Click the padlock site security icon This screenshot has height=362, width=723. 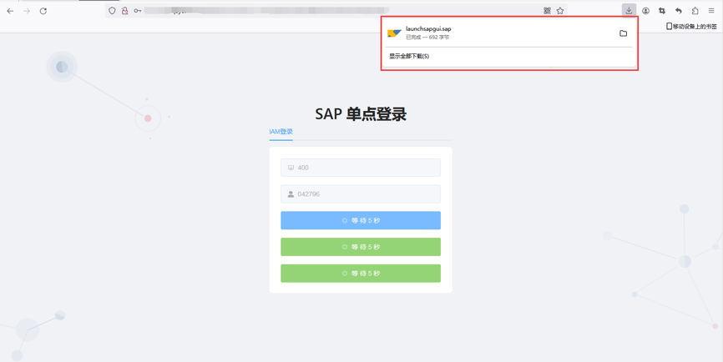[124, 11]
